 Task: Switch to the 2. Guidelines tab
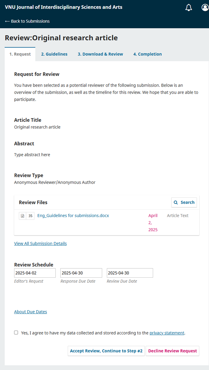click(x=54, y=54)
